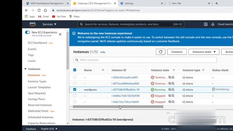
Task: Zoom out on the state of i-0ab72ac7efca1eb04
Action: (173, 102)
